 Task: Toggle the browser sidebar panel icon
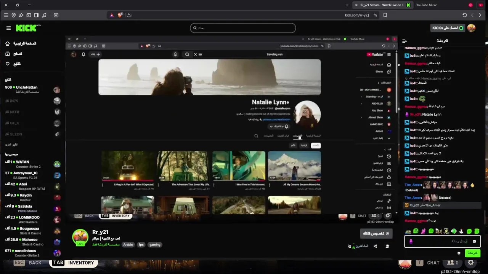point(36,15)
